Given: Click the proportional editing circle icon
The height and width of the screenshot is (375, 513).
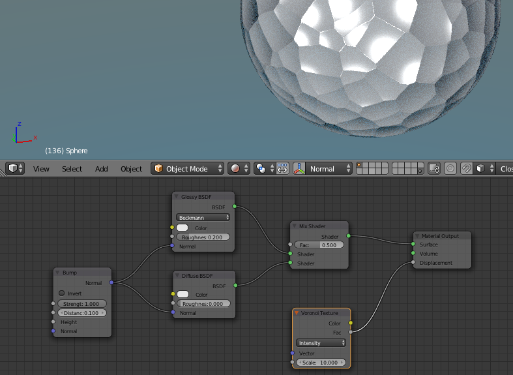Looking at the screenshot, I should [450, 168].
